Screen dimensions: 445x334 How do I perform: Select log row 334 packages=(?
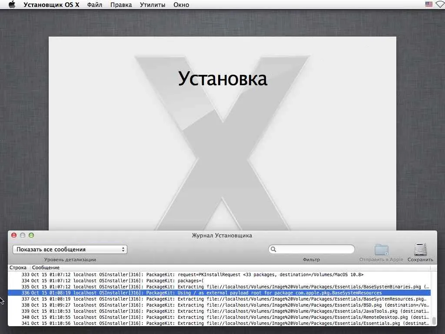pyautogui.click(x=219, y=281)
